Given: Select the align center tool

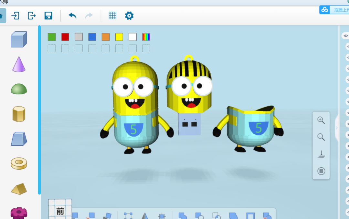Looking at the screenshot, I should coord(162,216).
